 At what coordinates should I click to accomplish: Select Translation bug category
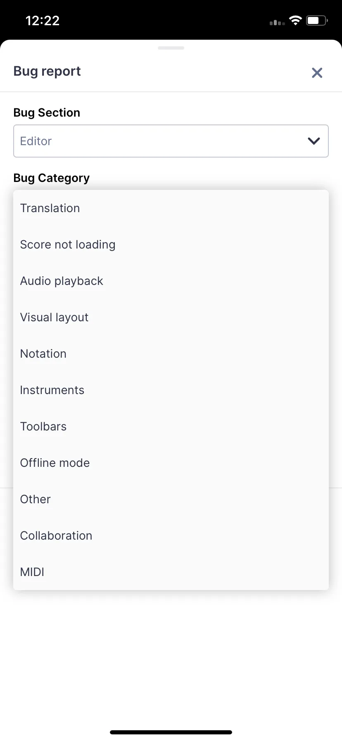[x=50, y=208]
